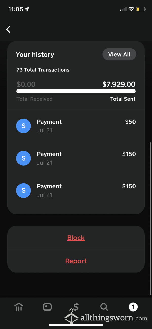Tap the Block link
This screenshot has height=329, width=152.
coord(76,238)
